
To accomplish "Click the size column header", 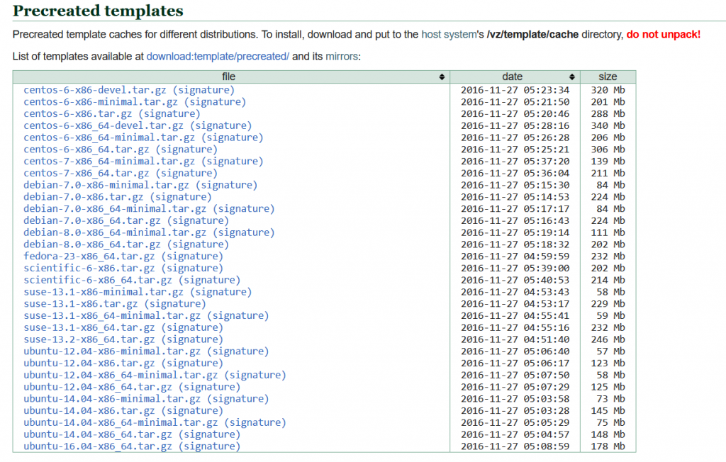I will [x=608, y=77].
